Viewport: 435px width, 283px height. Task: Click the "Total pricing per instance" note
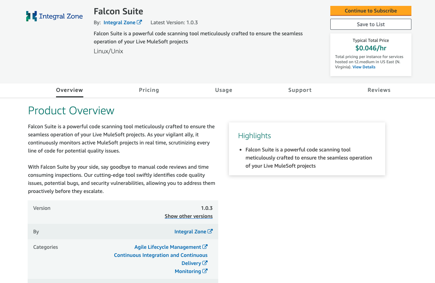tap(369, 62)
